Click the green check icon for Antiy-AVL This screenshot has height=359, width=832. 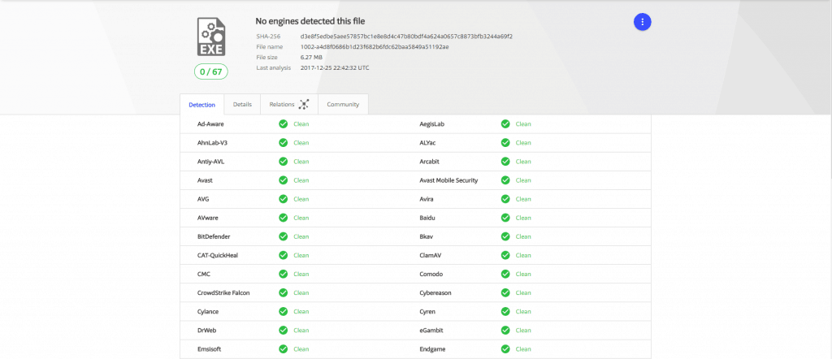pos(284,161)
